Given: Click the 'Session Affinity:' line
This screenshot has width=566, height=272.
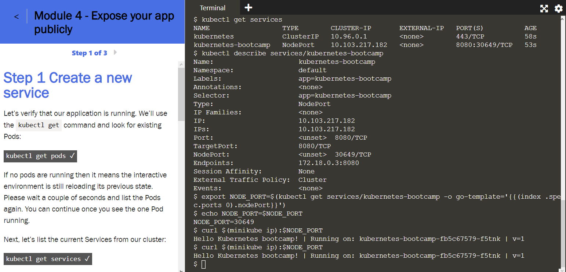Looking at the screenshot, I should (x=254, y=172).
